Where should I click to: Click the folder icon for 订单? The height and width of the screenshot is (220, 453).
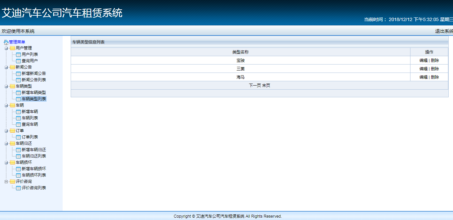tap(12, 131)
